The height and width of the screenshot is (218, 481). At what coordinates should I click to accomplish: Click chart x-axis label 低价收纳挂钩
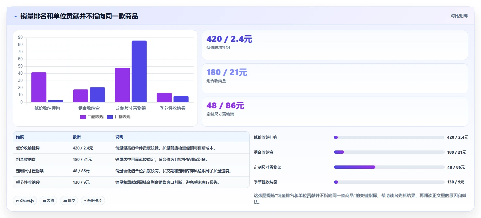47,108
